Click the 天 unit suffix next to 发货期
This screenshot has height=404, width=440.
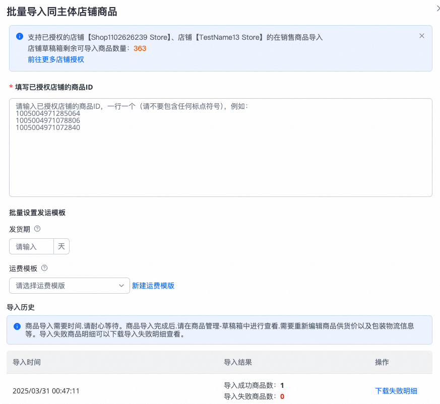(61, 246)
